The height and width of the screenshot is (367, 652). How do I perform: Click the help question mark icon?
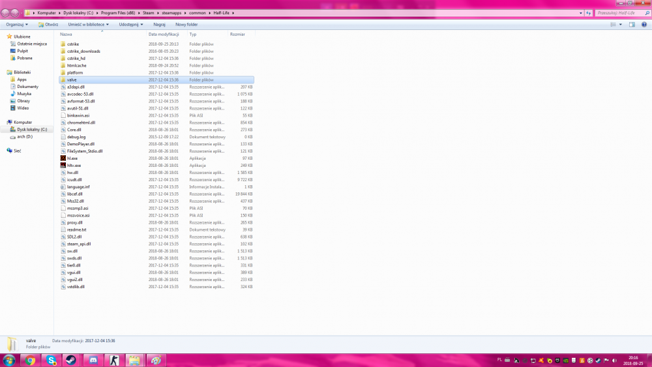[643, 24]
